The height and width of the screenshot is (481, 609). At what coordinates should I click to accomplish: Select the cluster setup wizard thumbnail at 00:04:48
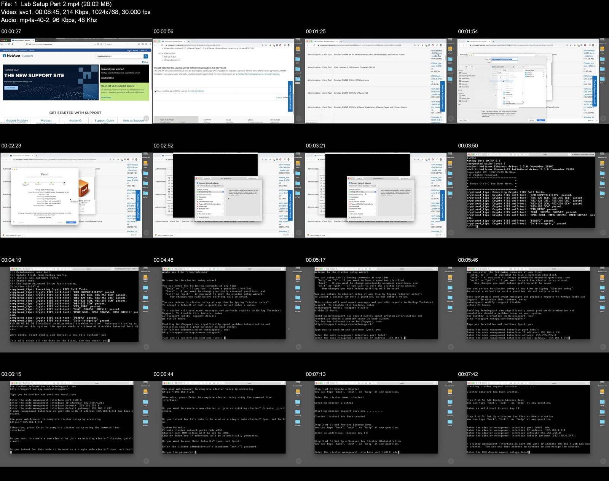(x=228, y=309)
